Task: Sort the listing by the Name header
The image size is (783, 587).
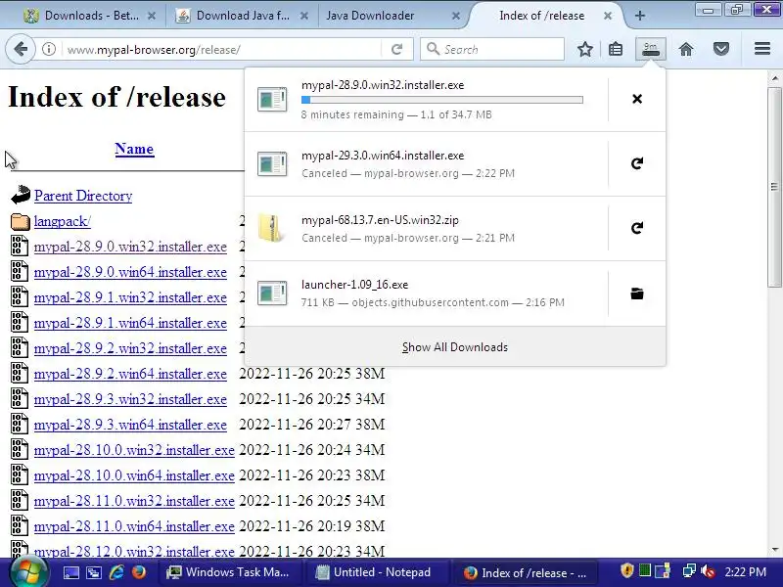Action: click(134, 149)
